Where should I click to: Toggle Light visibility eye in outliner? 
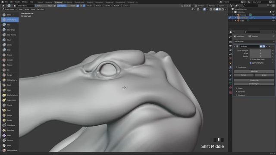click(x=273, y=21)
